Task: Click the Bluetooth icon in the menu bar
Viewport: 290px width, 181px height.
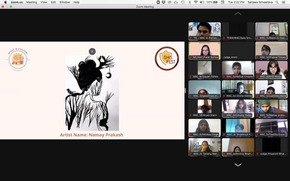Action: click(x=189, y=2)
